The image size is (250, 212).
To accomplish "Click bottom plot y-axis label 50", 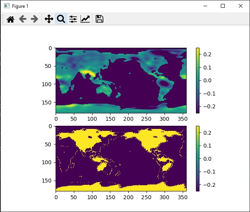I will 48,144.
